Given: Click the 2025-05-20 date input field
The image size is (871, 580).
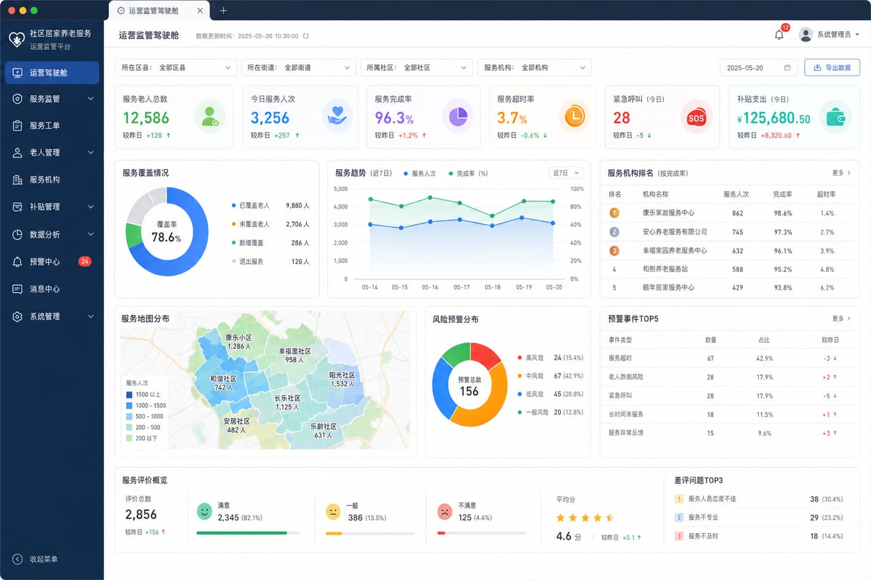Looking at the screenshot, I should click(759, 68).
